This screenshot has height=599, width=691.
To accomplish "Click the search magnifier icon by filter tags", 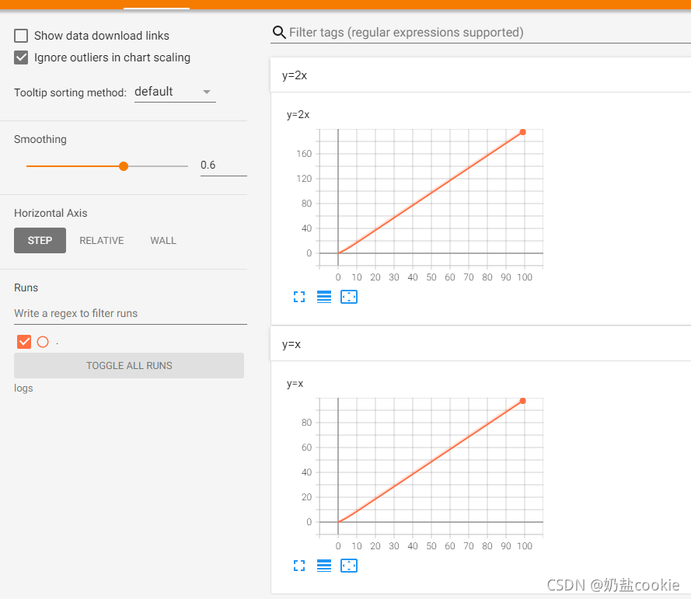I will (279, 32).
